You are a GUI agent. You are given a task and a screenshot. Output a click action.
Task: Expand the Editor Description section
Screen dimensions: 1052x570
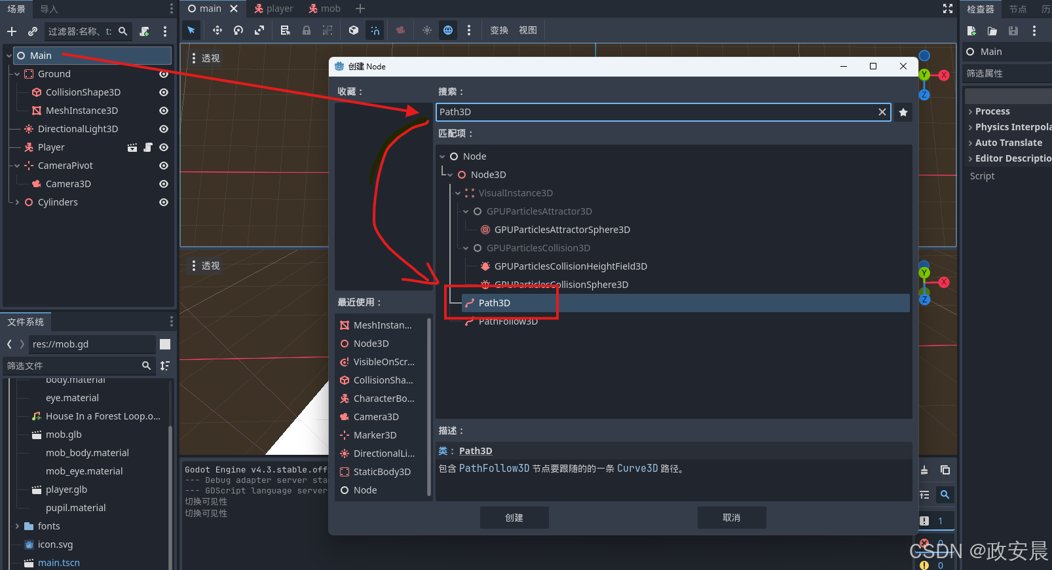click(970, 159)
